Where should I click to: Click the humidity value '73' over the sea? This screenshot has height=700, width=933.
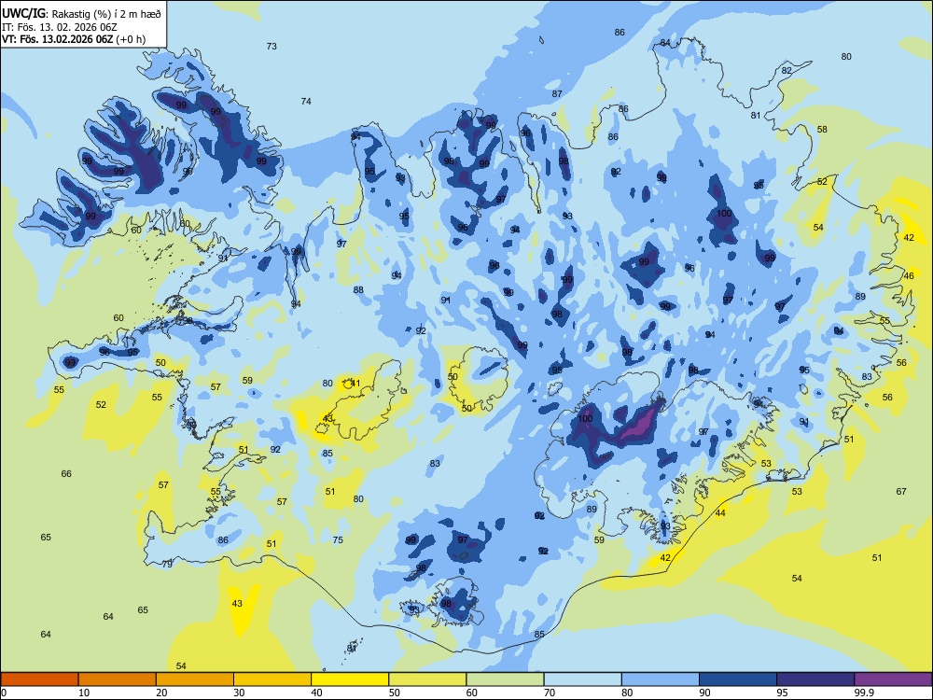[x=272, y=46]
